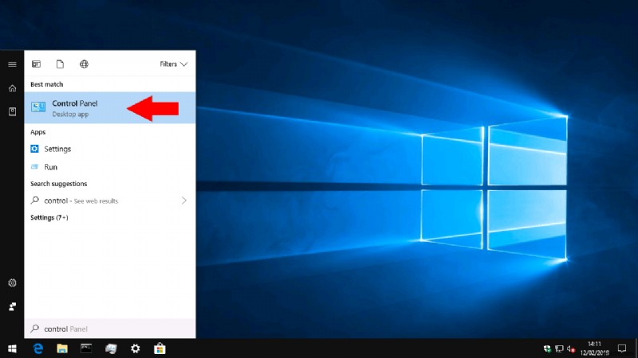Image resolution: width=638 pixels, height=358 pixels.
Task: Filter search results by Apps icon
Action: point(36,64)
